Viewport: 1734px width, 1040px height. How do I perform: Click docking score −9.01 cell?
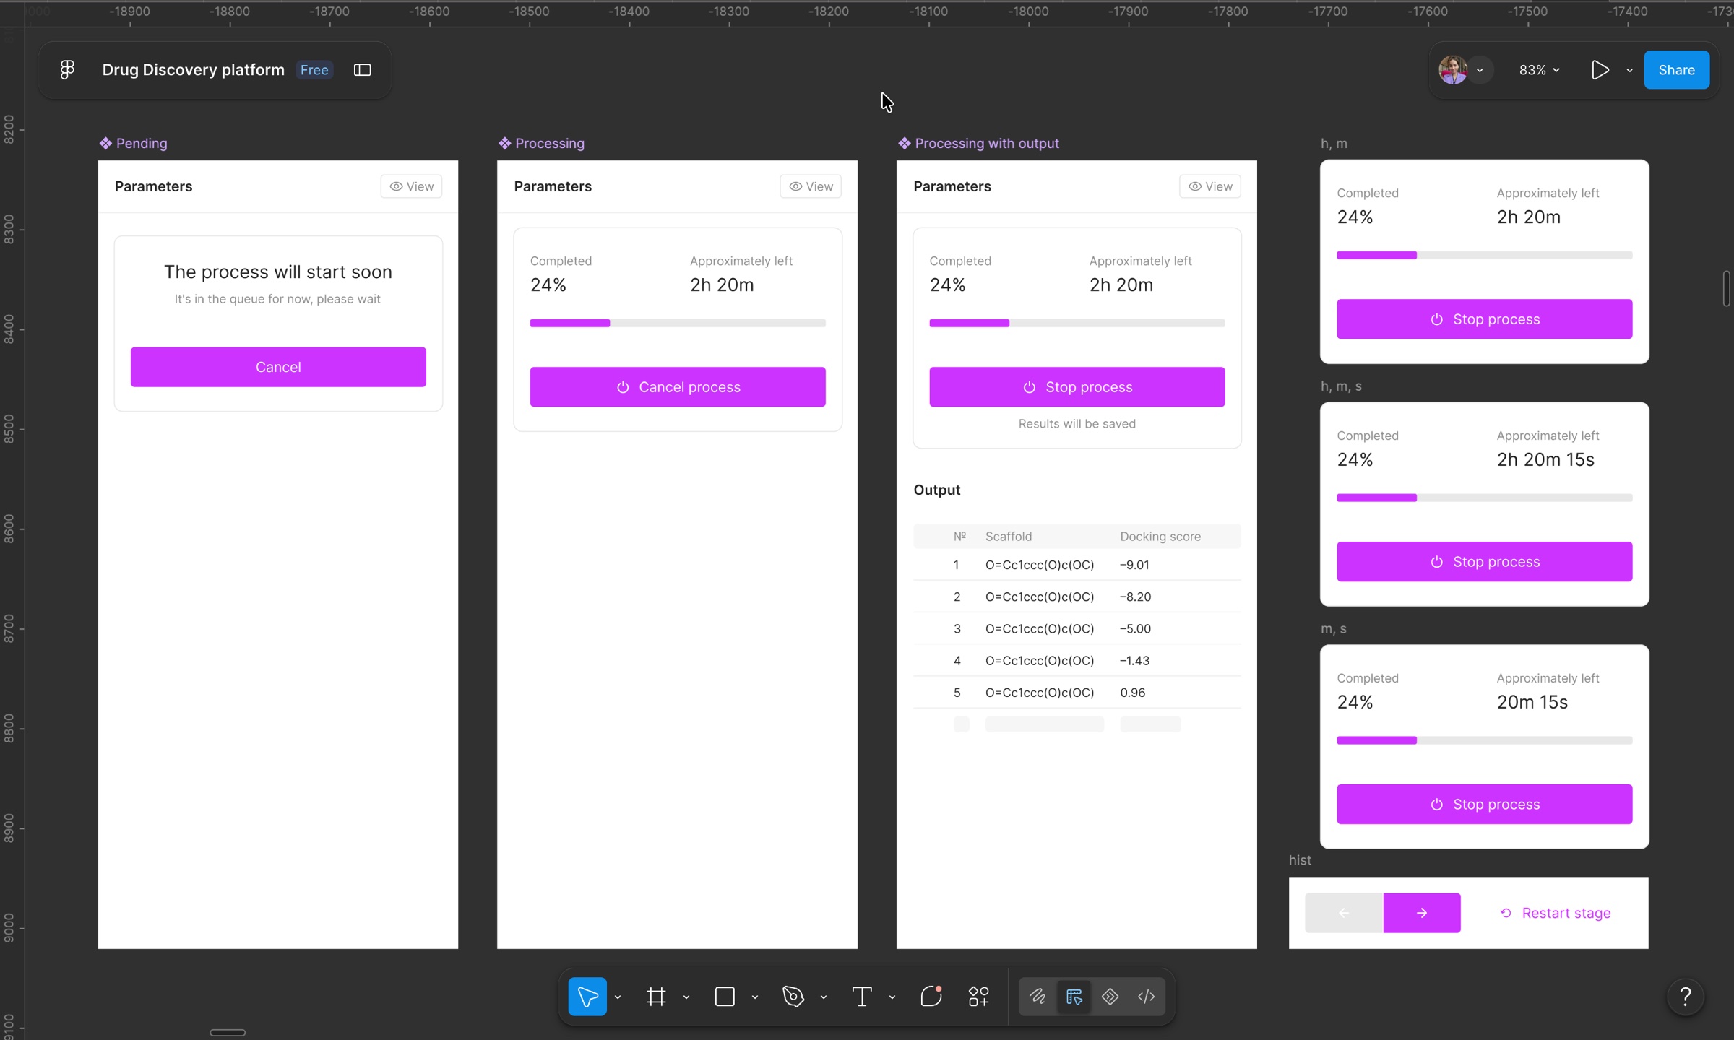click(x=1134, y=565)
